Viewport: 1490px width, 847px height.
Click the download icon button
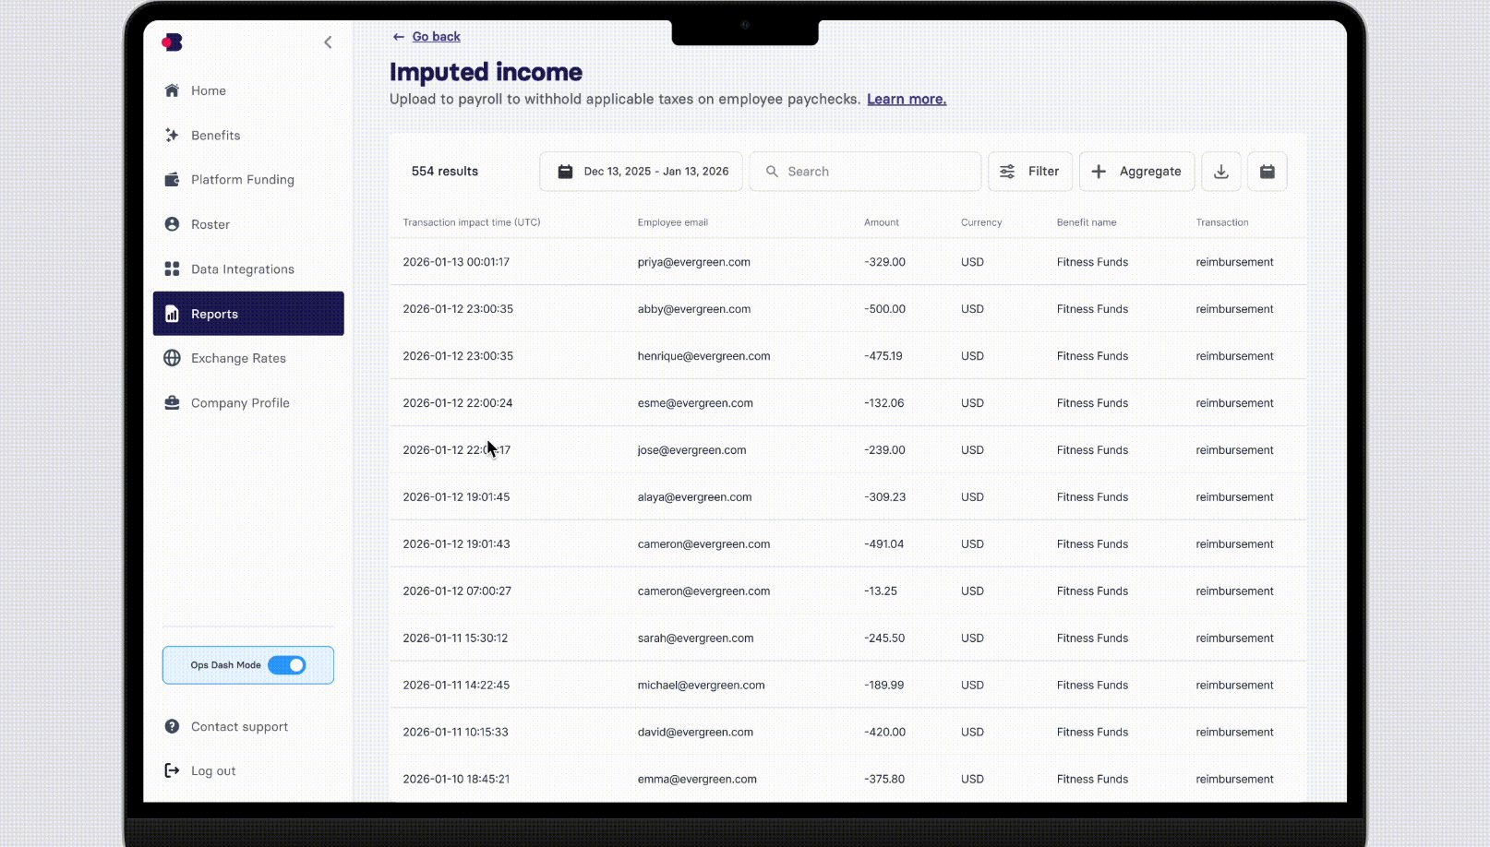tap(1221, 172)
